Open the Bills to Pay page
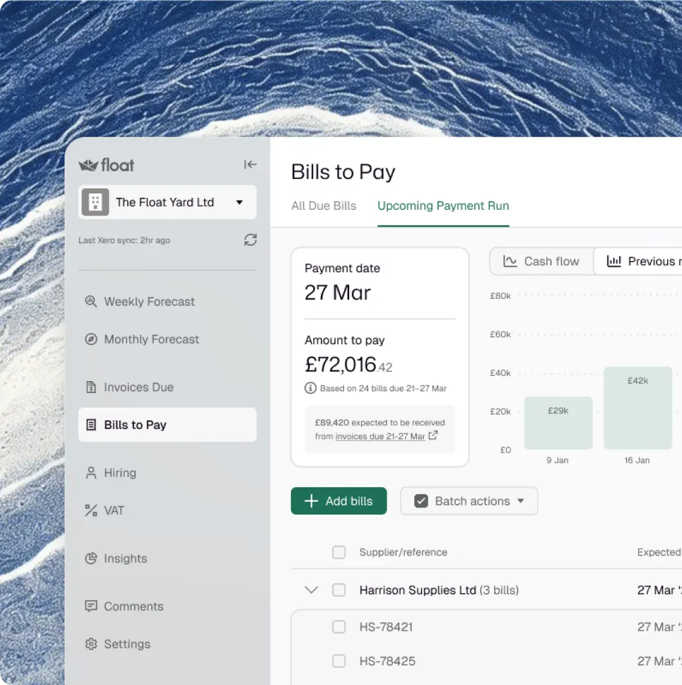 [x=167, y=425]
